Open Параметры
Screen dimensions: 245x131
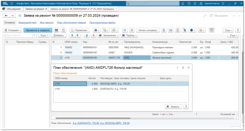[79, 30]
